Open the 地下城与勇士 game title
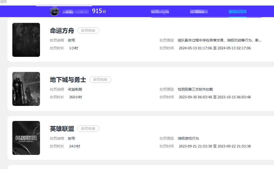The width and height of the screenshot is (274, 169). coord(68,79)
